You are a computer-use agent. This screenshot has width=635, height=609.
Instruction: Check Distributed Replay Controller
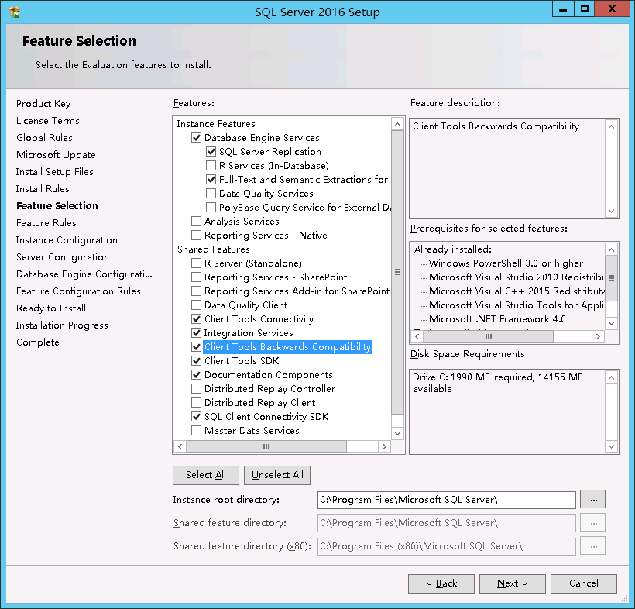(x=197, y=389)
